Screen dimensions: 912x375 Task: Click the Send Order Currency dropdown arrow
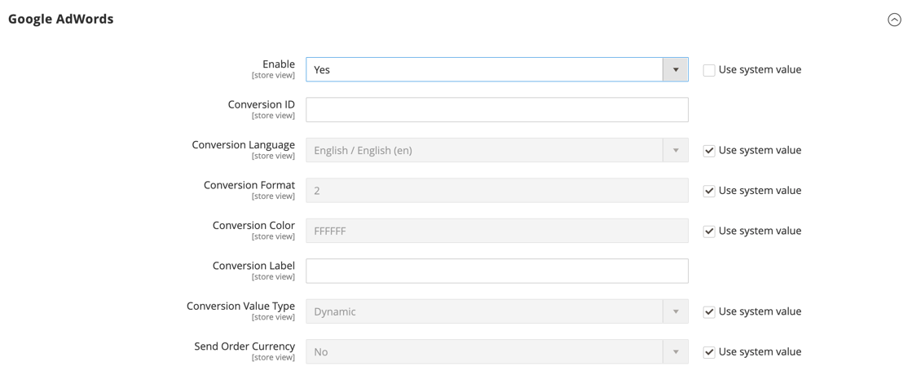[x=676, y=351]
